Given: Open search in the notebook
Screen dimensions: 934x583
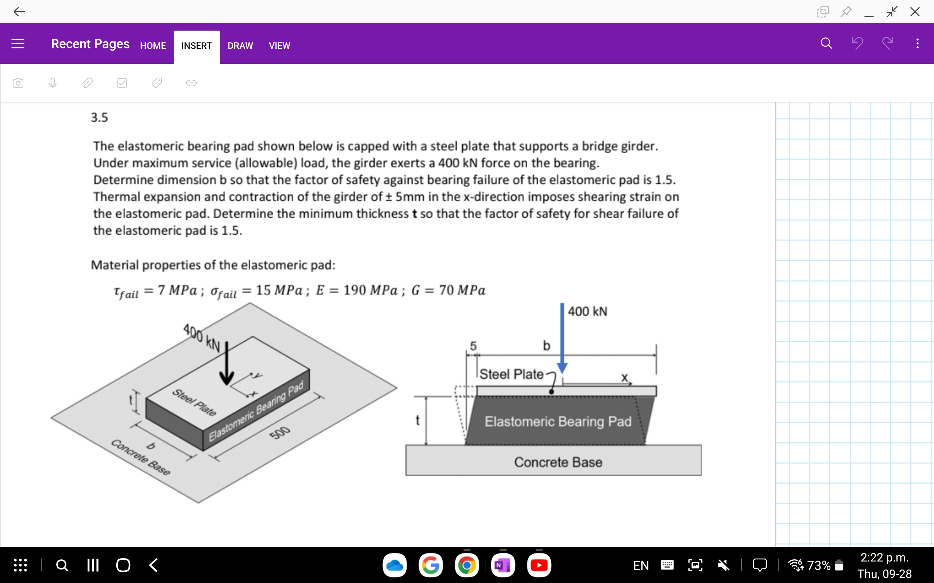Looking at the screenshot, I should pos(826,43).
